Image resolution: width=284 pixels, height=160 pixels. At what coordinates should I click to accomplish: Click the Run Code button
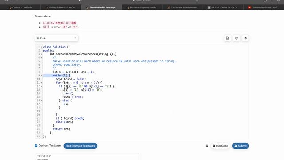[220, 146]
